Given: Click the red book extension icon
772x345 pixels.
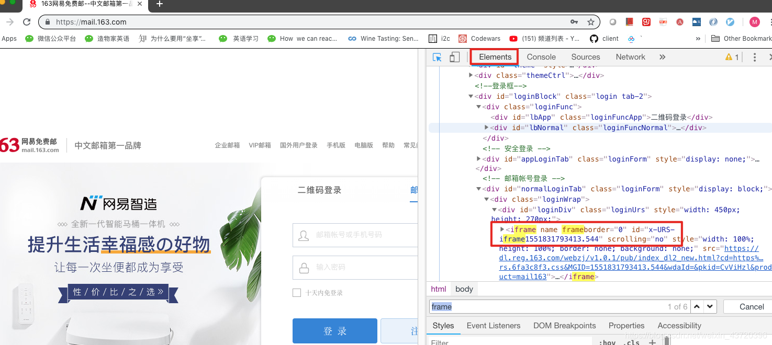Looking at the screenshot, I should (630, 22).
